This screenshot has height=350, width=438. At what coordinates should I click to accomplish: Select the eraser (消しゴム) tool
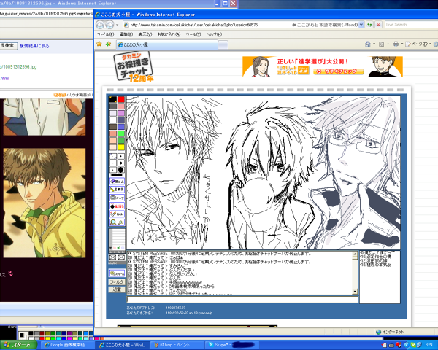click(x=117, y=181)
